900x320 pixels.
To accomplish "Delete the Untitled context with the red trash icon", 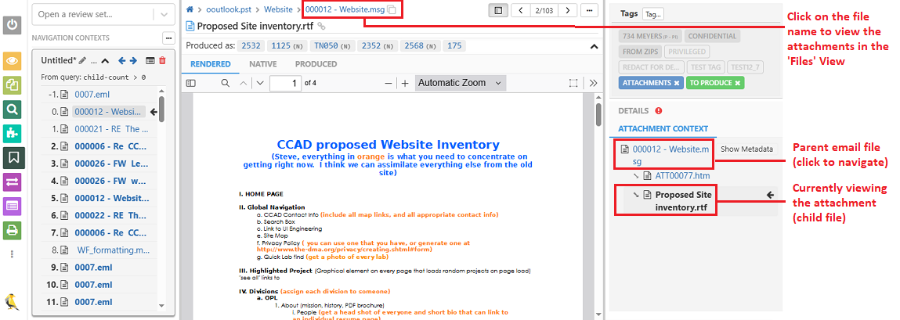I will [162, 60].
